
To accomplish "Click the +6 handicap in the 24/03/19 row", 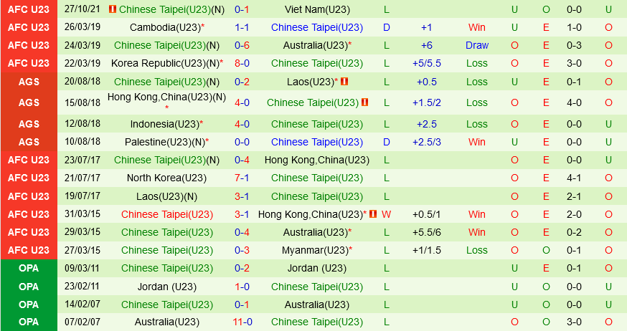I will [x=427, y=45].
